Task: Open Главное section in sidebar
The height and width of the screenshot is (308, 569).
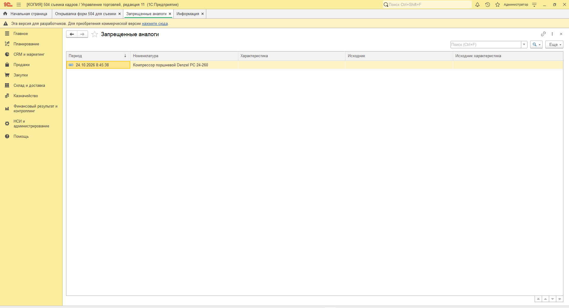Action: click(31, 34)
